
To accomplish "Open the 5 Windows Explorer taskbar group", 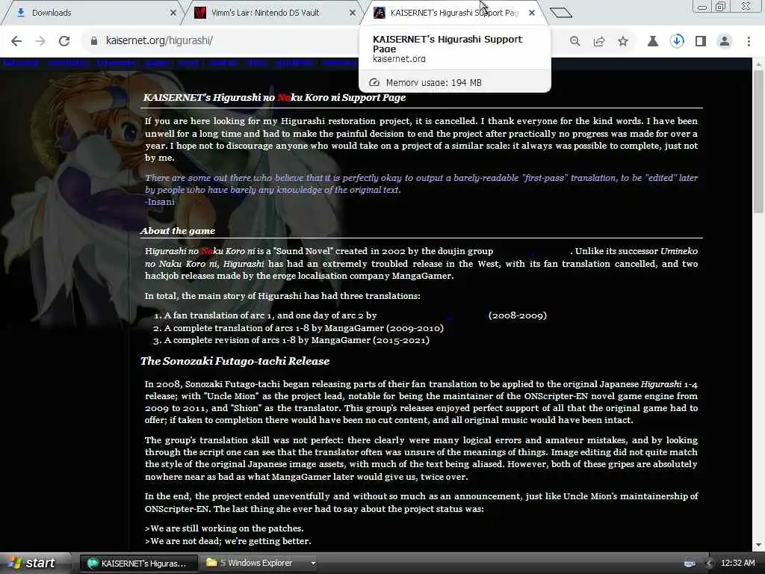I will 259,564.
